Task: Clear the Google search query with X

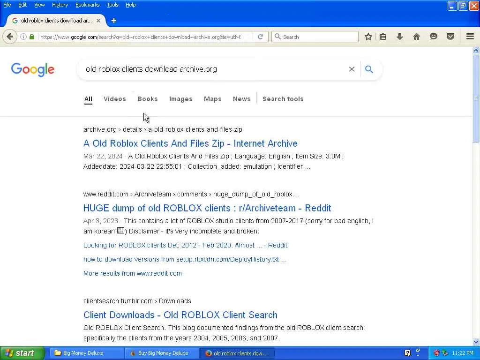Action: pyautogui.click(x=352, y=69)
